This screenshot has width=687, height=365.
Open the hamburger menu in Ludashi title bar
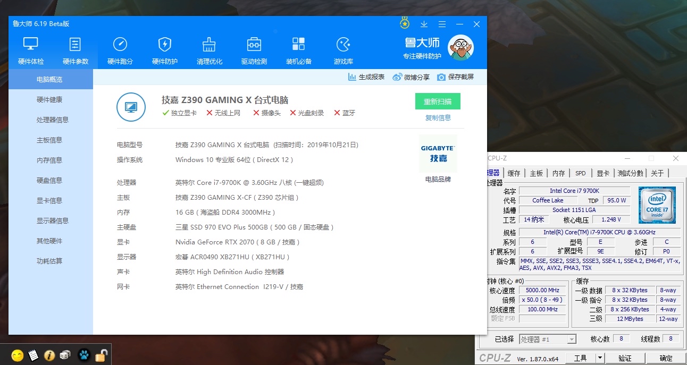[442, 24]
